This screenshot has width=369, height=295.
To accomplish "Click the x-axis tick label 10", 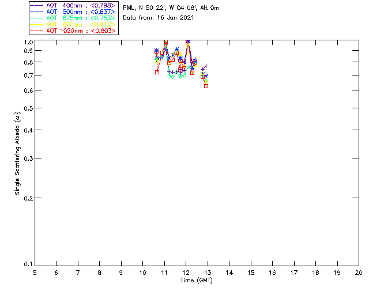I will pos(142,273).
